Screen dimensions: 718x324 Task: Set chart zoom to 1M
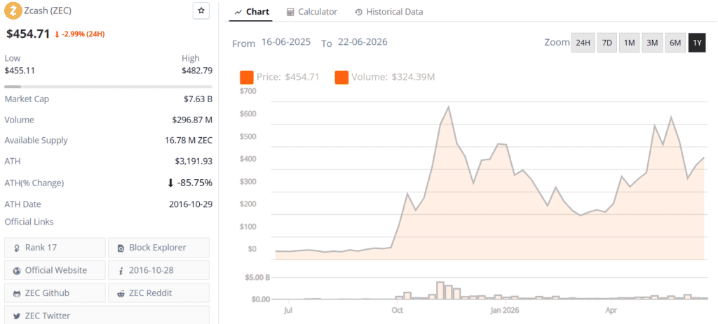pyautogui.click(x=629, y=43)
